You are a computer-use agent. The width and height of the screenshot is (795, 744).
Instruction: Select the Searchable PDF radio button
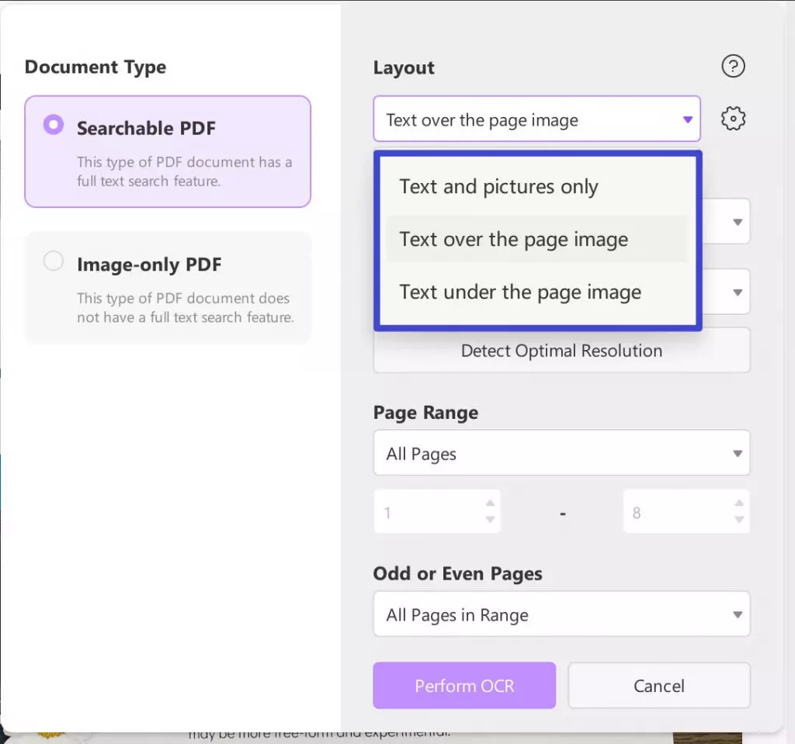pos(54,125)
